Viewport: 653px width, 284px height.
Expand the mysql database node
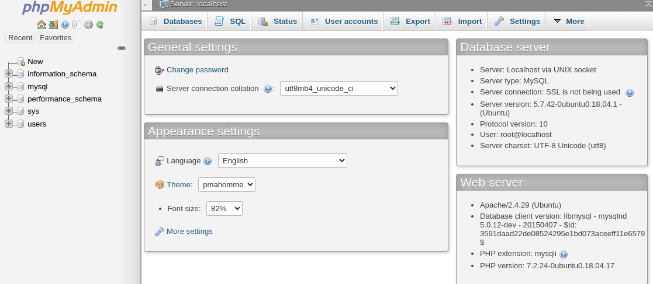(9, 86)
